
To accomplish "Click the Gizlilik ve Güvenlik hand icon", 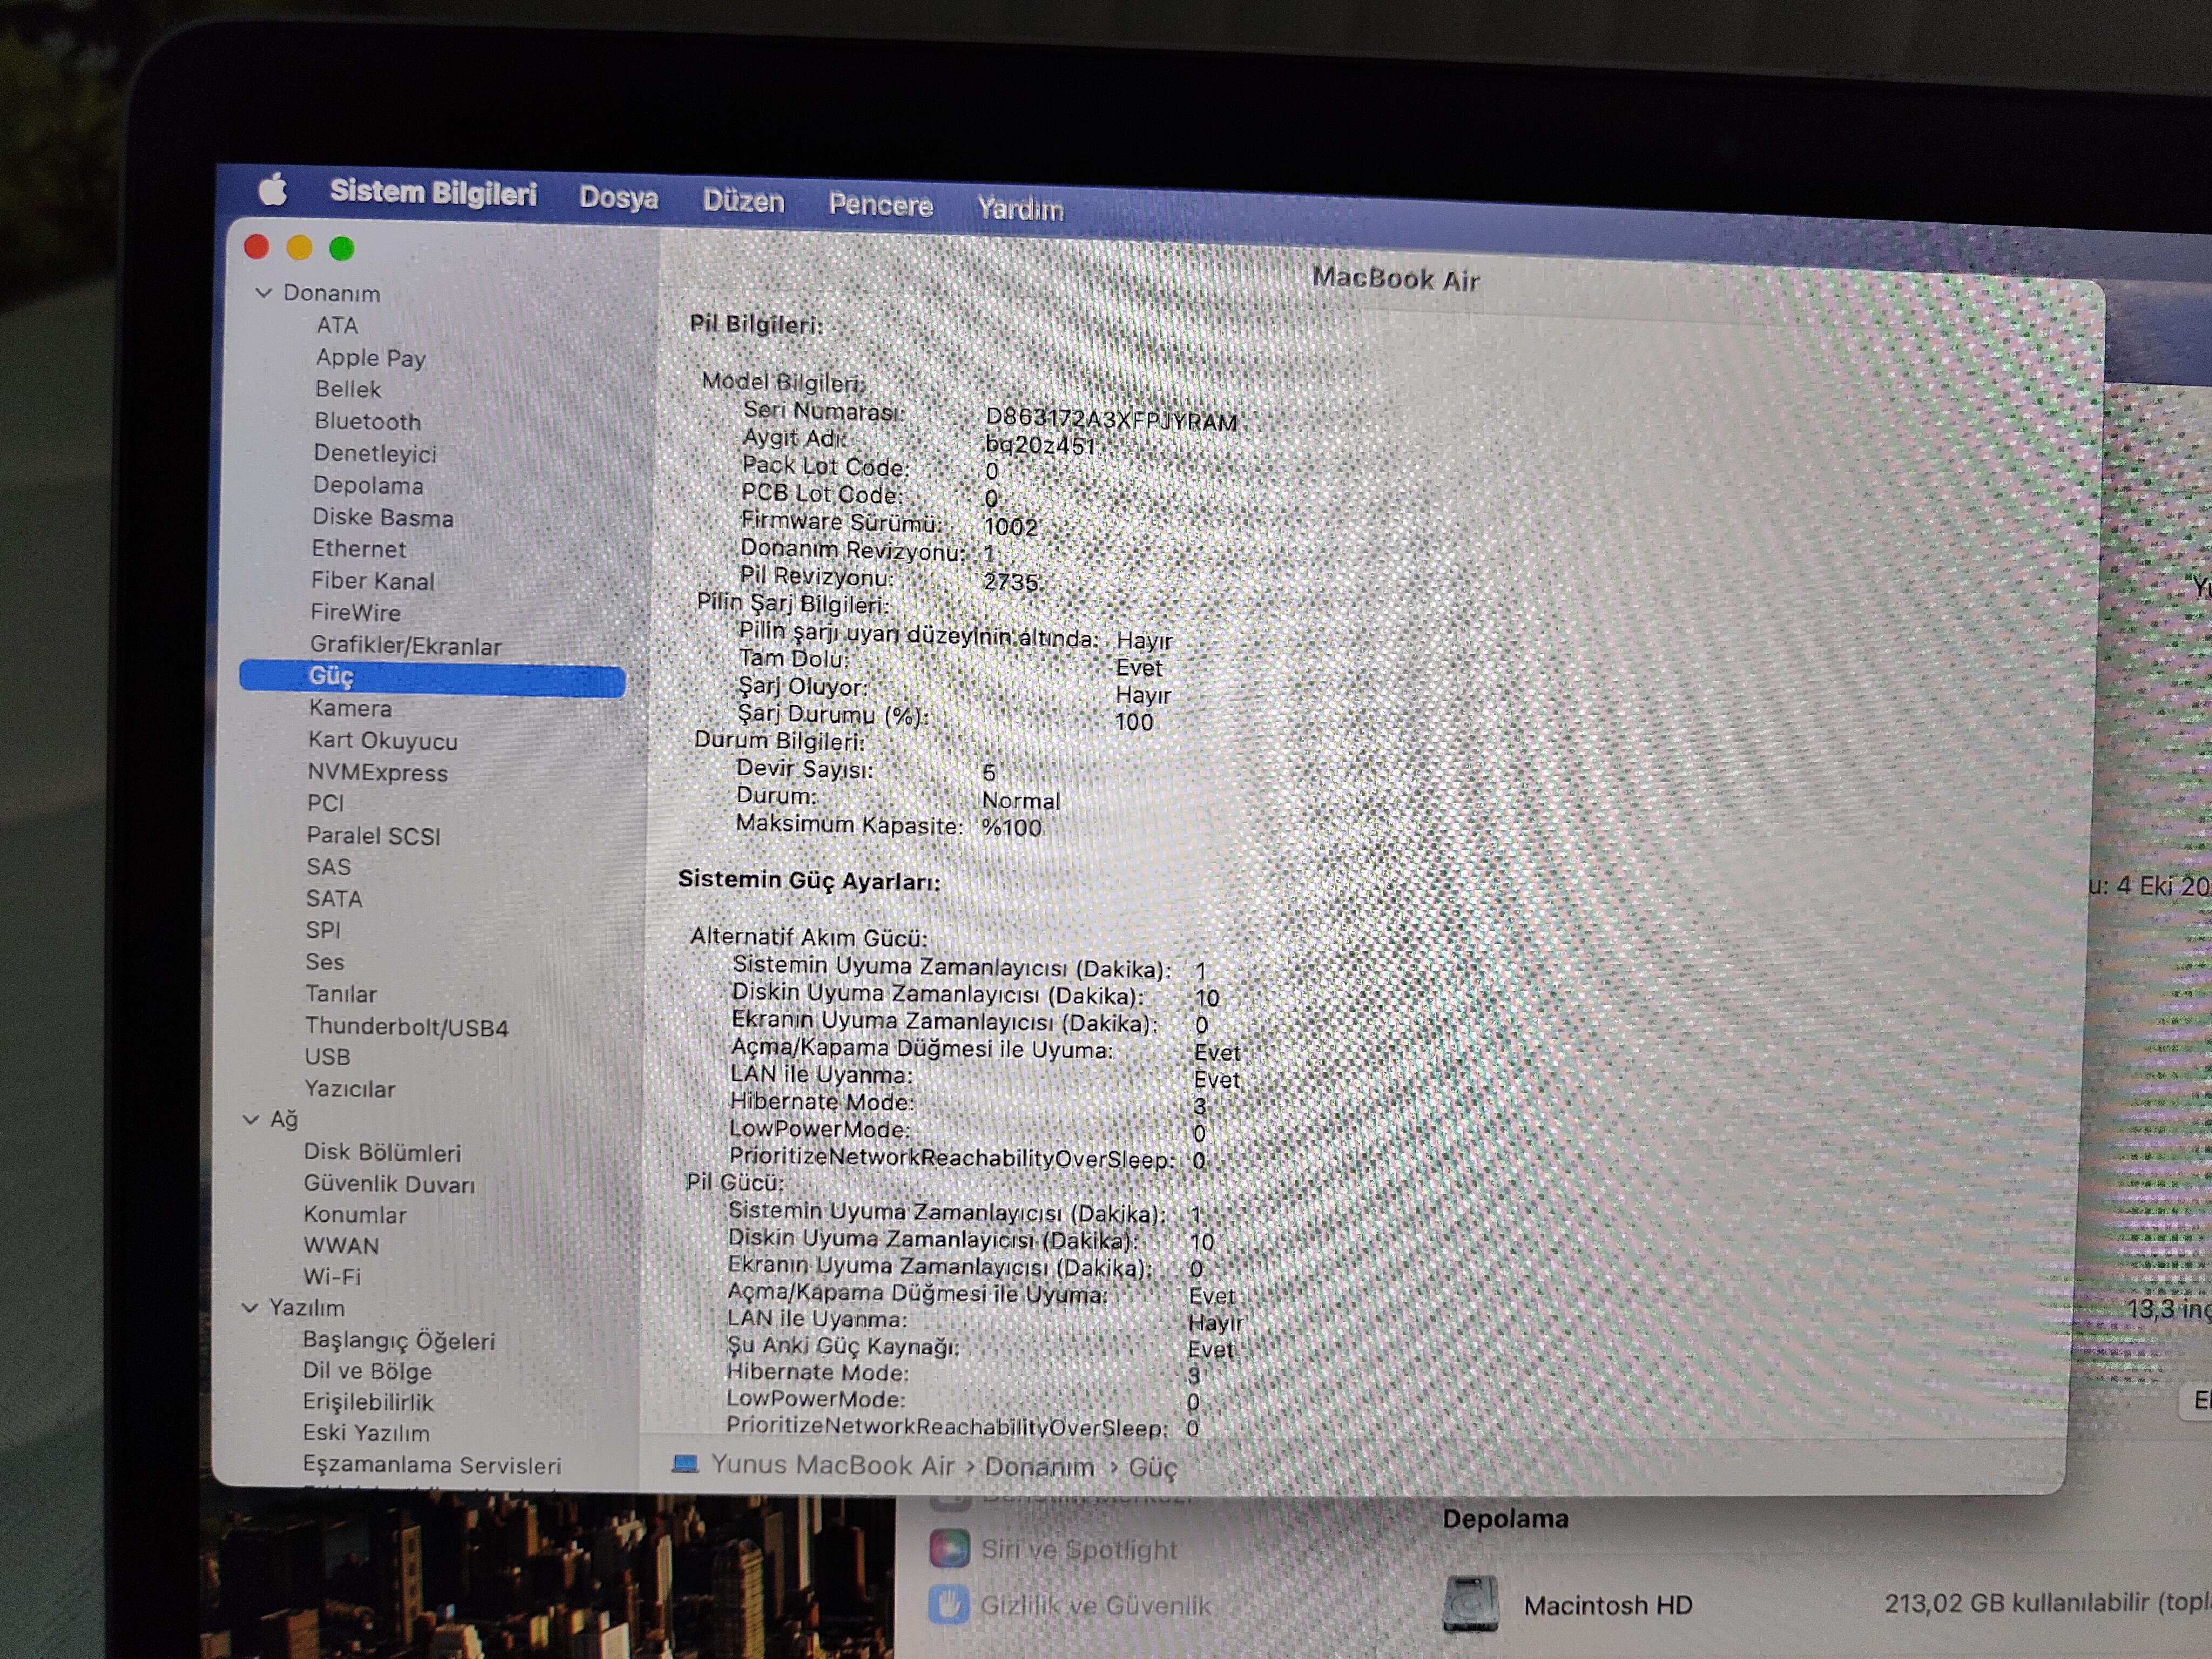I will coord(948,1605).
